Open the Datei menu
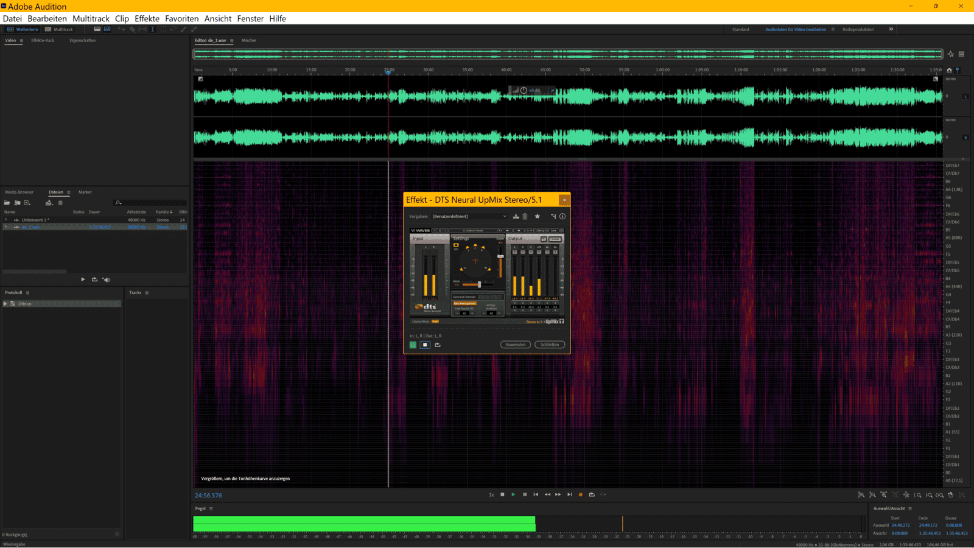 coord(12,19)
